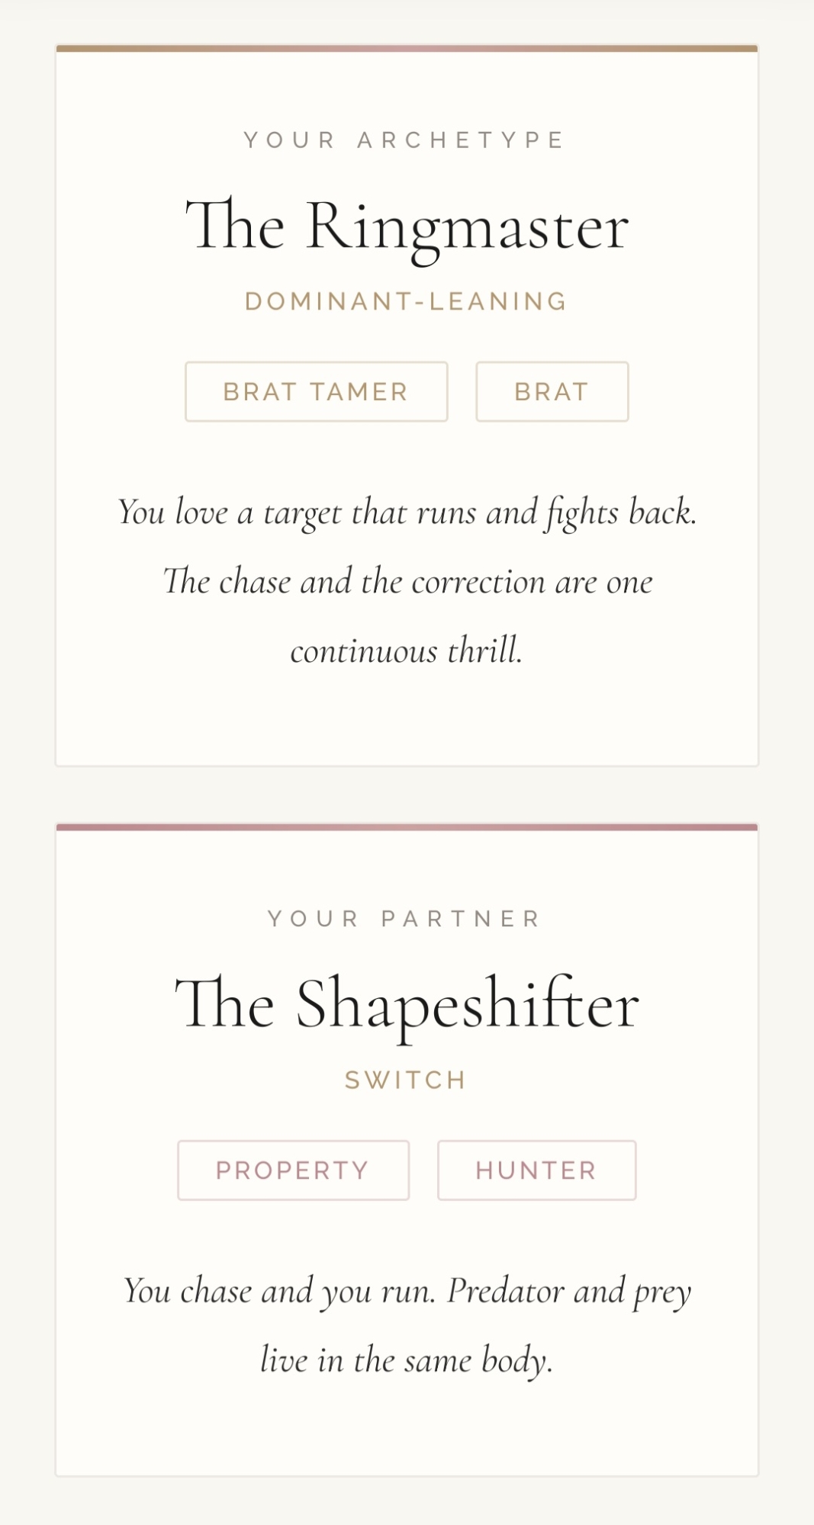Tap the PROPERTY tag

coord(293,1170)
